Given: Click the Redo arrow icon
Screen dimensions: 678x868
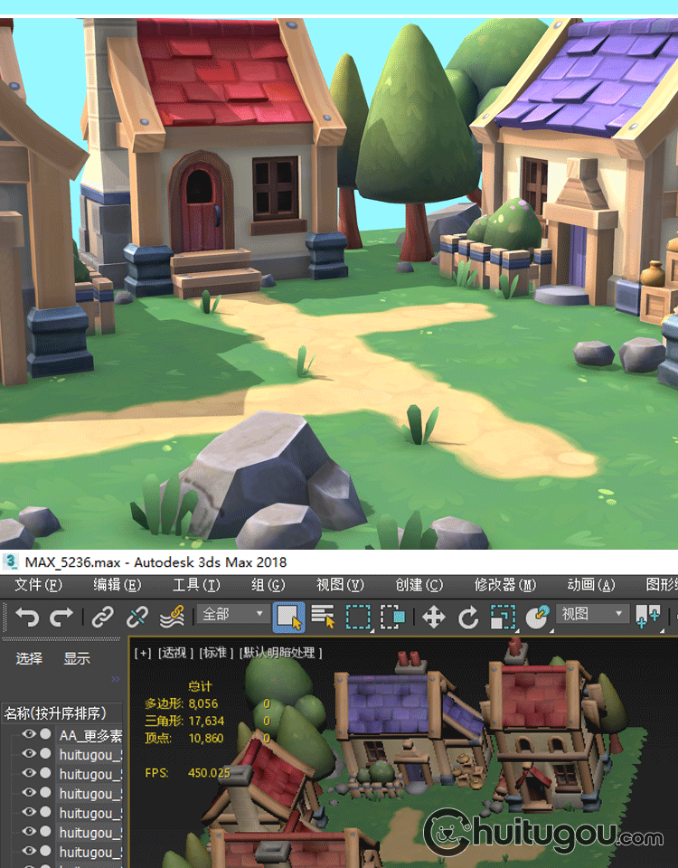Looking at the screenshot, I should click(61, 618).
